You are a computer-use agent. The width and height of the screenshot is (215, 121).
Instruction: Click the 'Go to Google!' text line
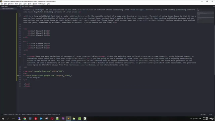[x=34, y=78]
